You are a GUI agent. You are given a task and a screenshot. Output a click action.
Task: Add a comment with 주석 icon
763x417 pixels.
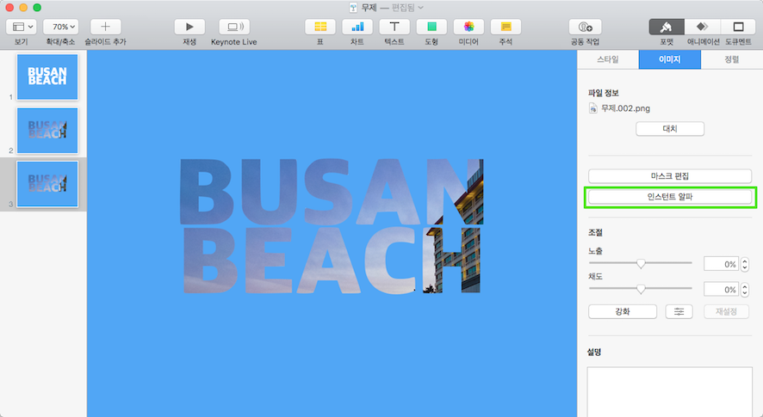pyautogui.click(x=506, y=27)
